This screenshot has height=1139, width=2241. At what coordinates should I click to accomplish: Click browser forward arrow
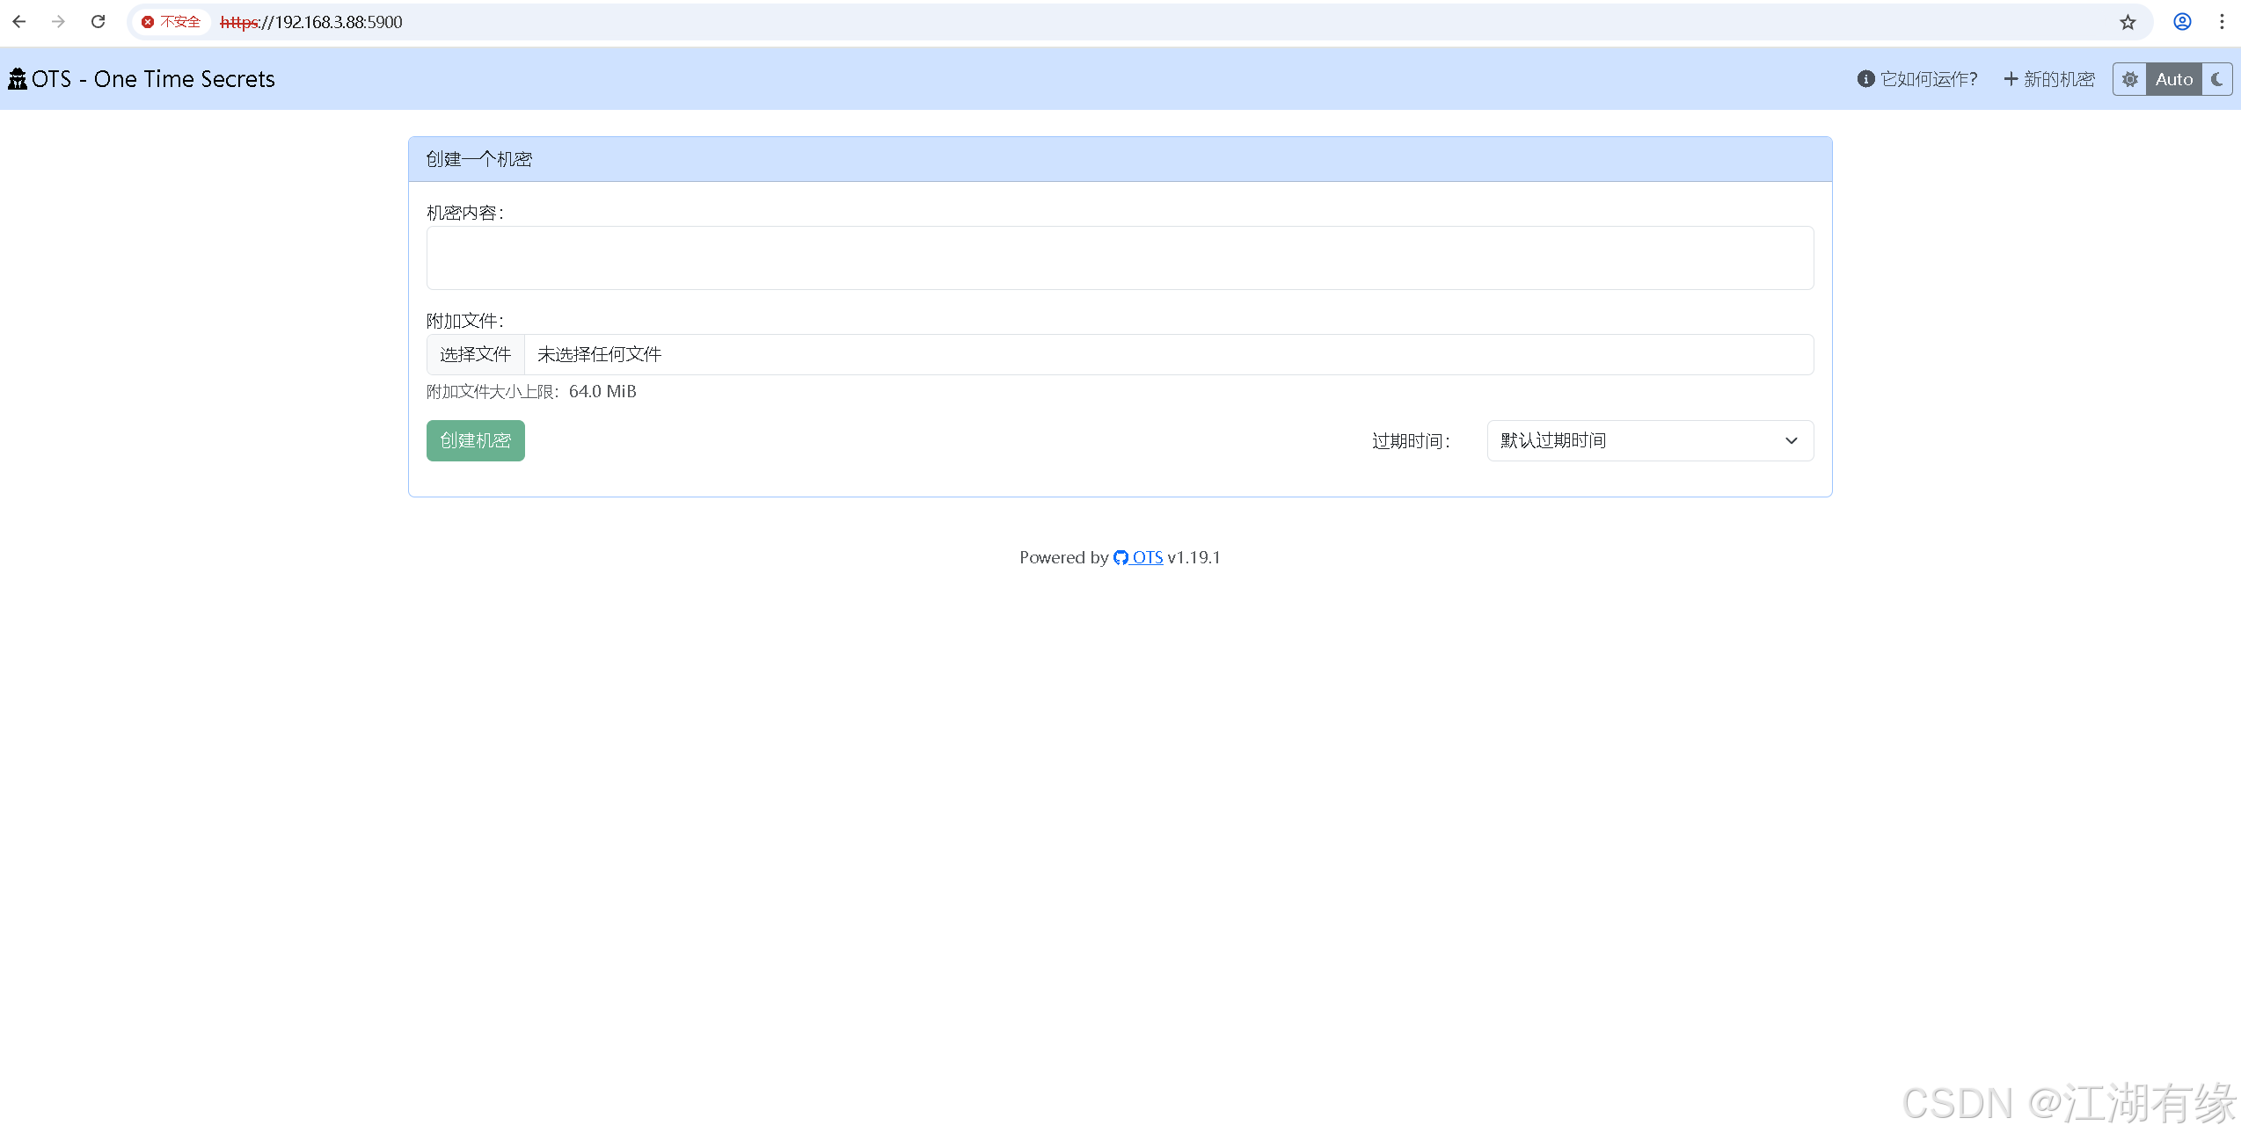coord(58,22)
